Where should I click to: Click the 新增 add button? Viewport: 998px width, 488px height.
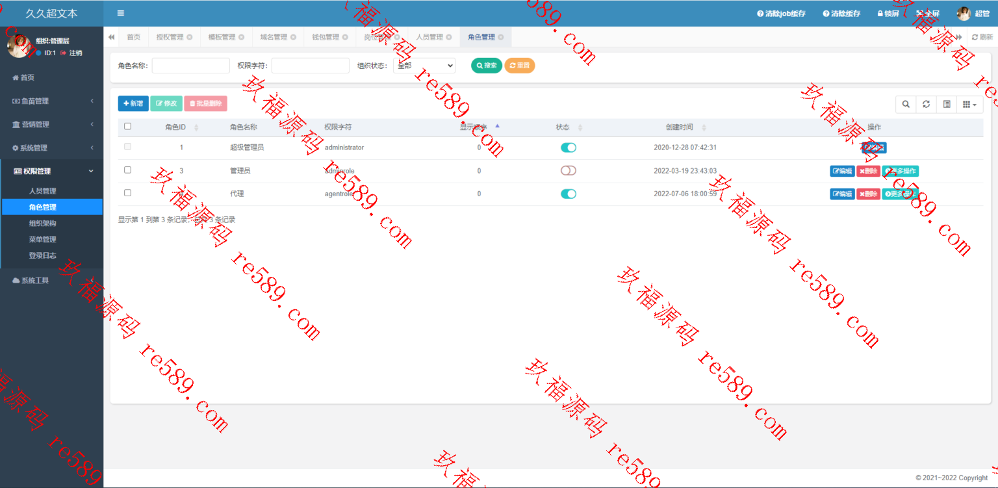[x=133, y=103]
